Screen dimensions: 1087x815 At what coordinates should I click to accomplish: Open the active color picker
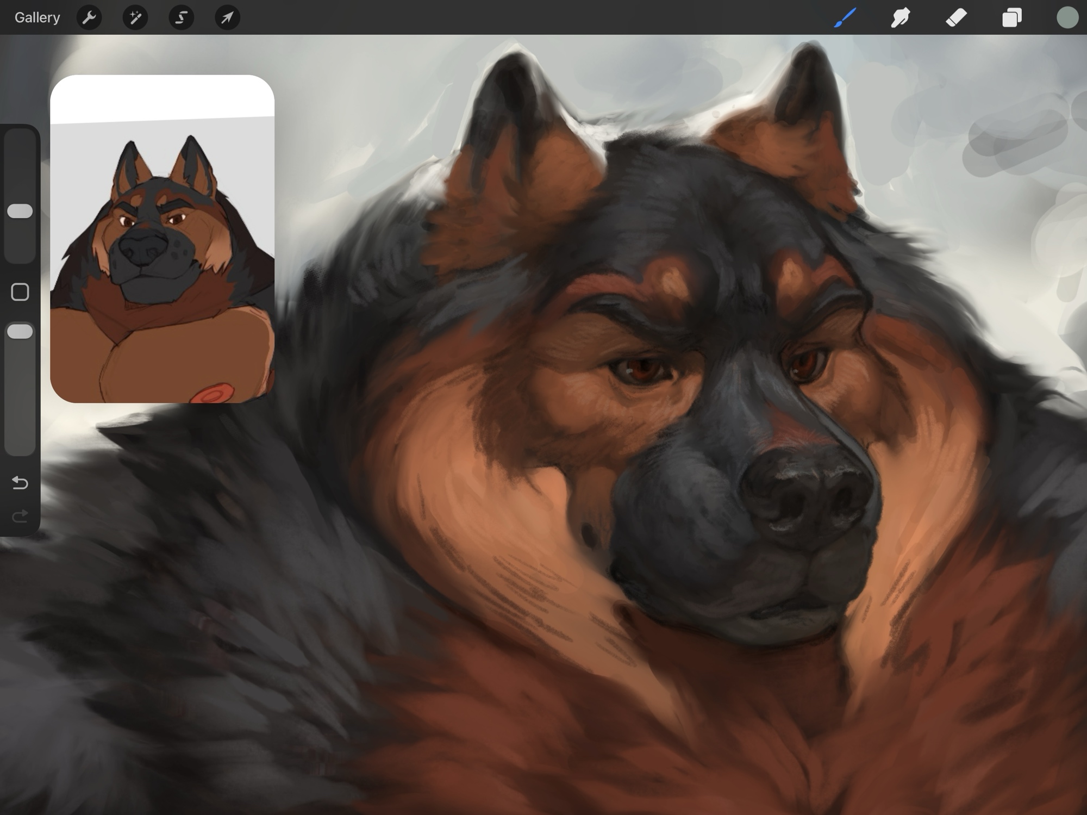1067,17
